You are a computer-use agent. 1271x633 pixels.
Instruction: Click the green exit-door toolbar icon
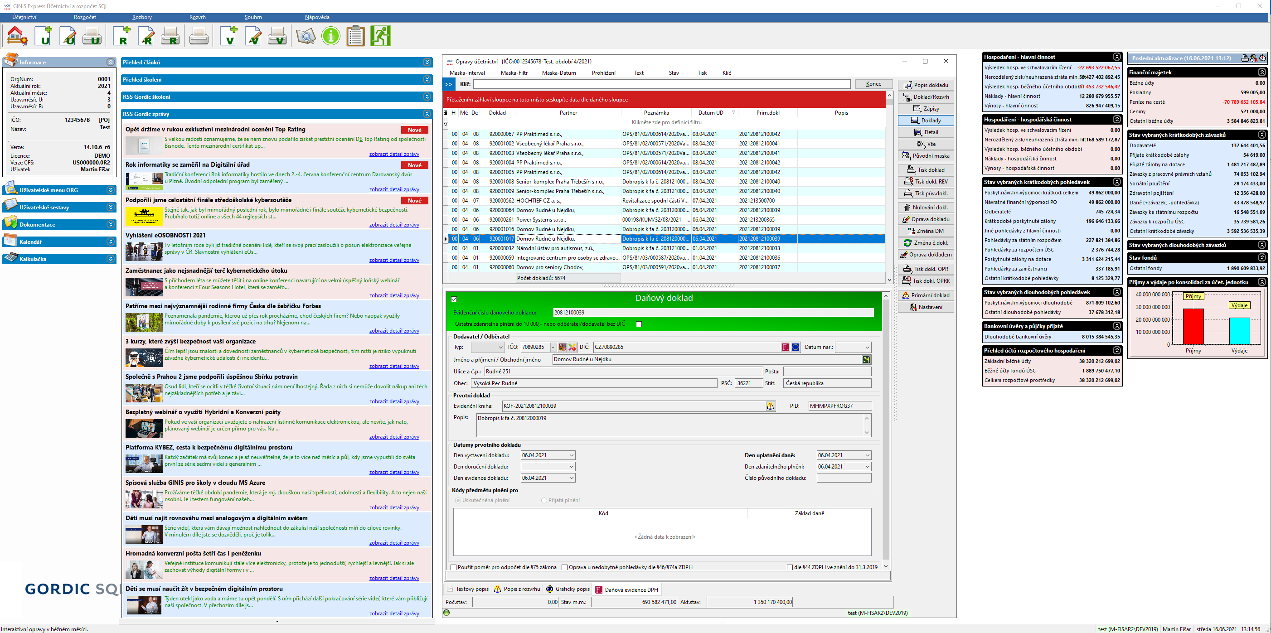click(x=380, y=36)
